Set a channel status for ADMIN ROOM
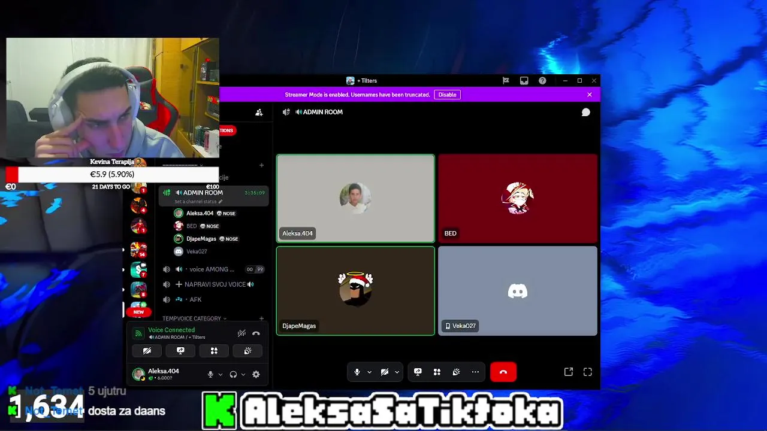The width and height of the screenshot is (767, 431). point(198,202)
